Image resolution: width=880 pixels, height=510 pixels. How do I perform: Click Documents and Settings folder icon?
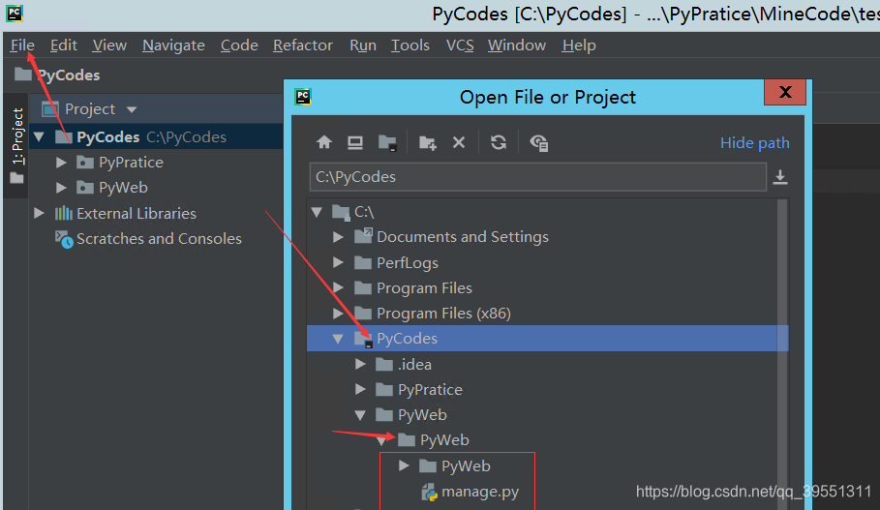[363, 236]
